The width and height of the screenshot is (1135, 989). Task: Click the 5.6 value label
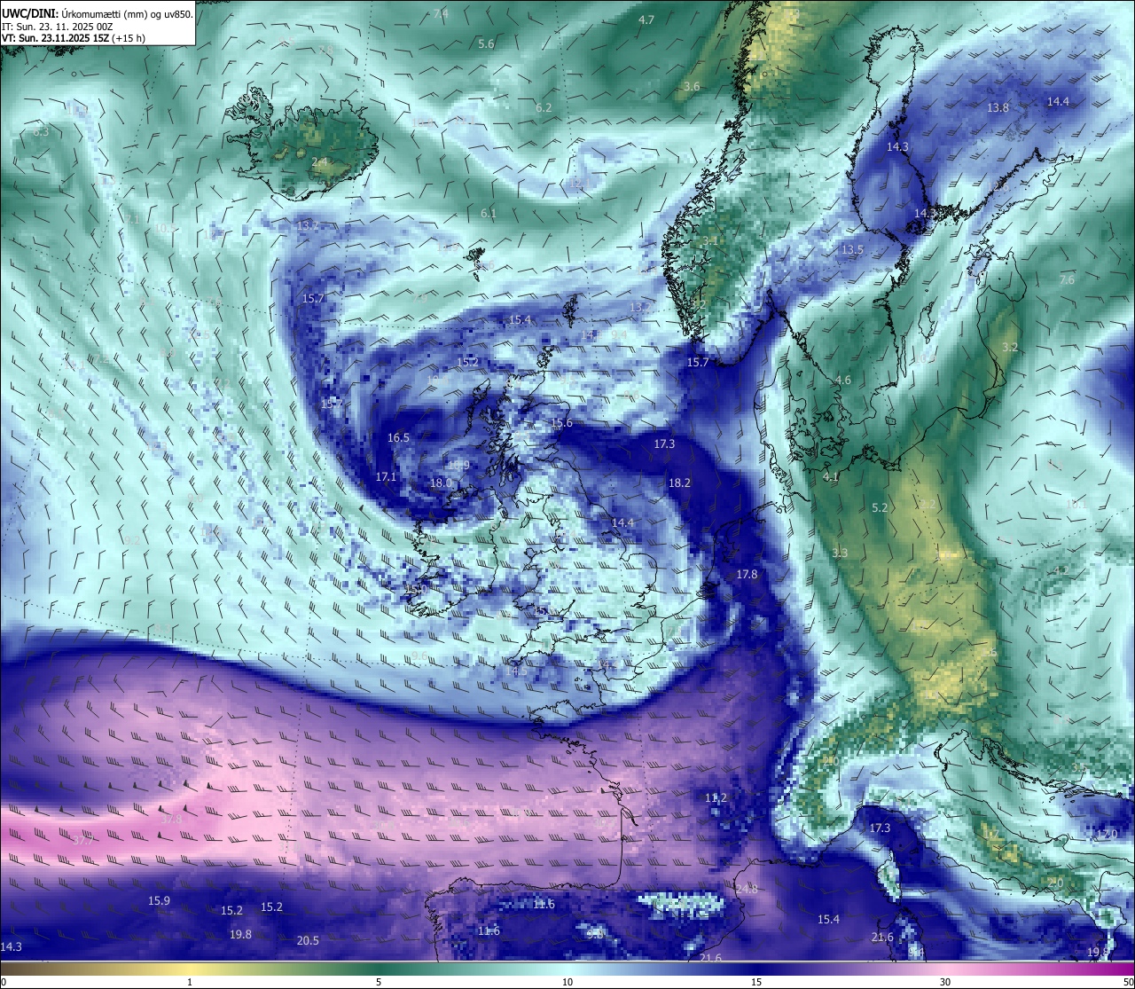coord(486,43)
